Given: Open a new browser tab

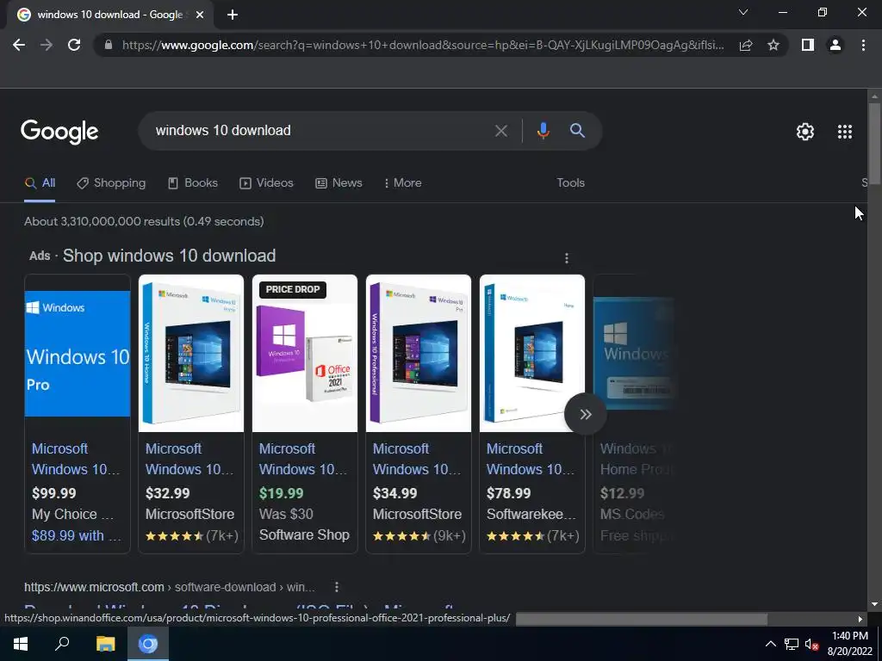Looking at the screenshot, I should tap(233, 15).
